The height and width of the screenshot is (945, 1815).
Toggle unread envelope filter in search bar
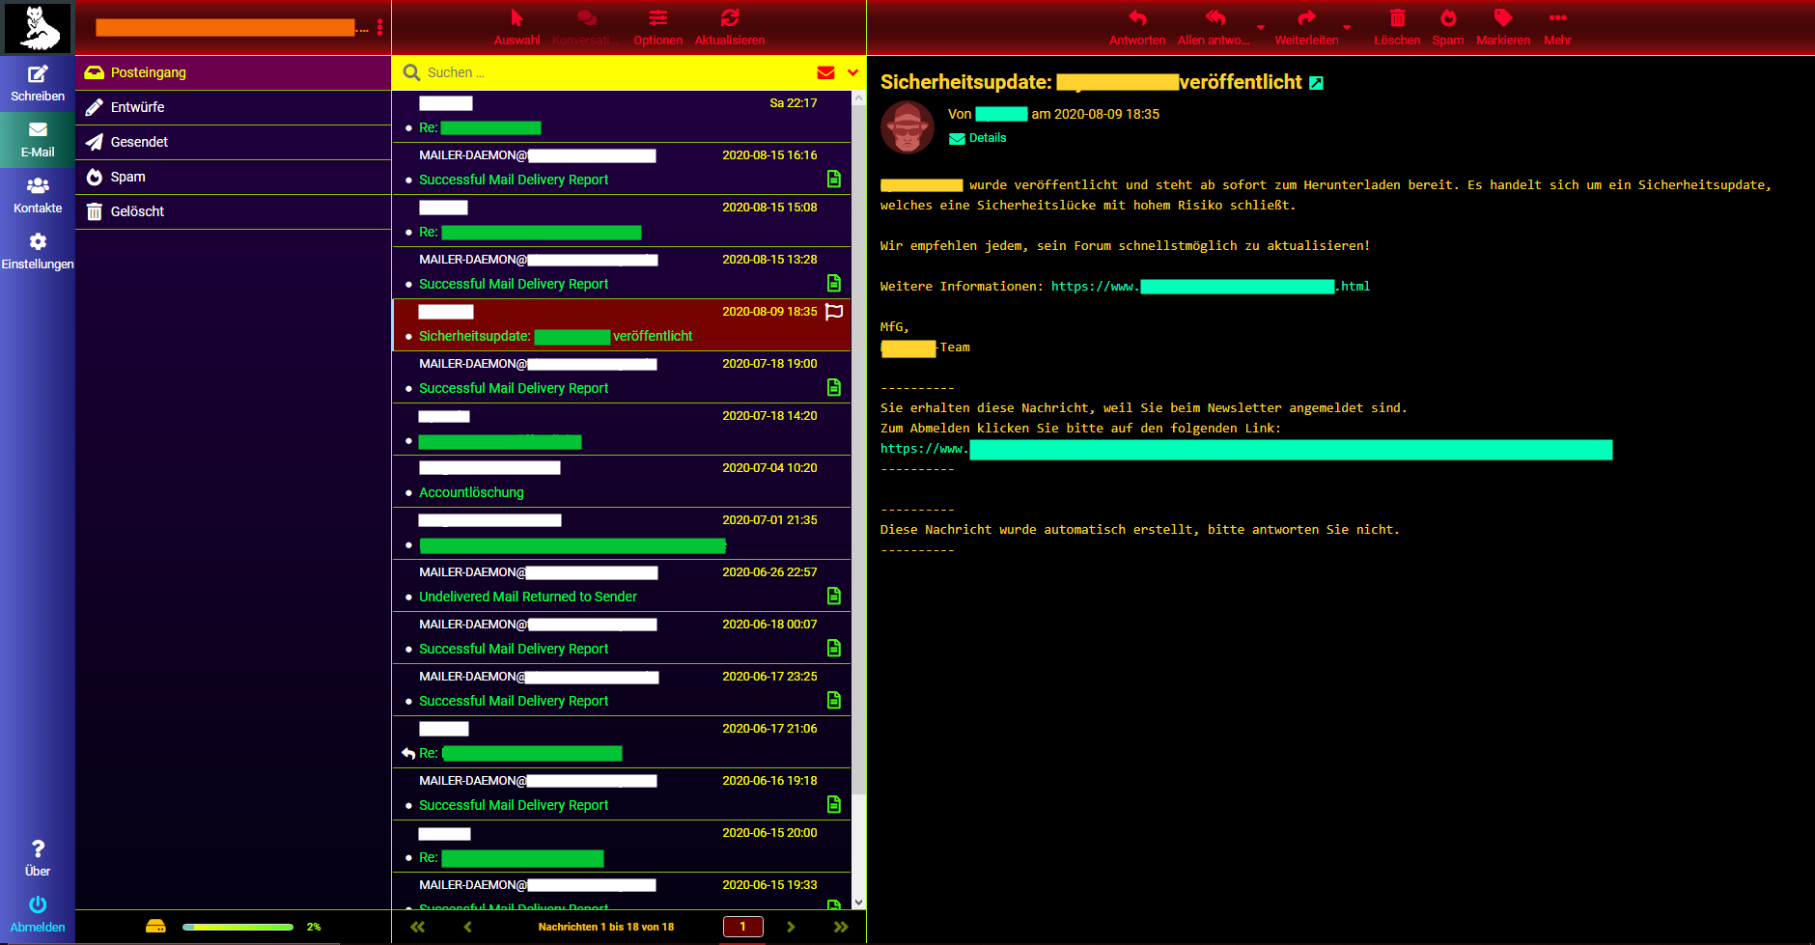coord(825,72)
